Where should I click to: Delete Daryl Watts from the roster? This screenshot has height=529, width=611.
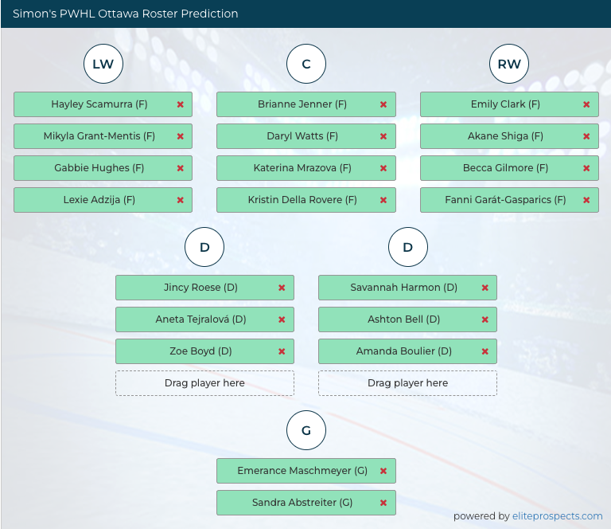coord(383,136)
